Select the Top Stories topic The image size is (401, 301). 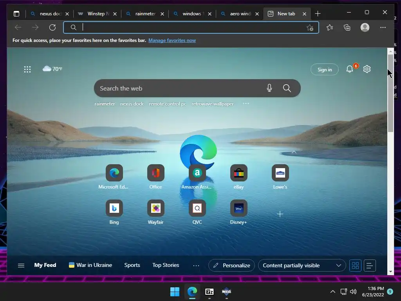(x=166, y=265)
